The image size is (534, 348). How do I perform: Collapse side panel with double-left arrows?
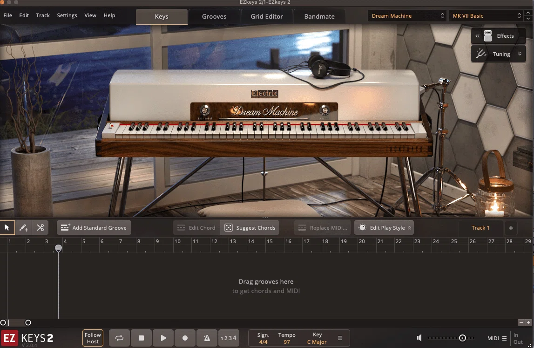click(477, 36)
